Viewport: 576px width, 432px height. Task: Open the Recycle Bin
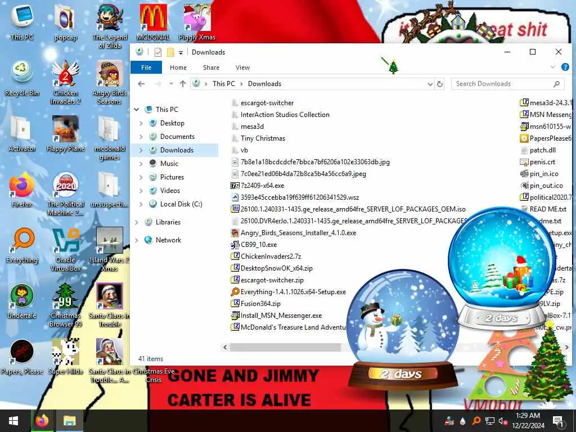22,78
